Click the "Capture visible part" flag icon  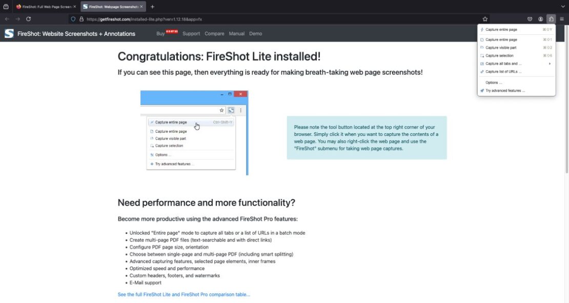click(x=482, y=47)
